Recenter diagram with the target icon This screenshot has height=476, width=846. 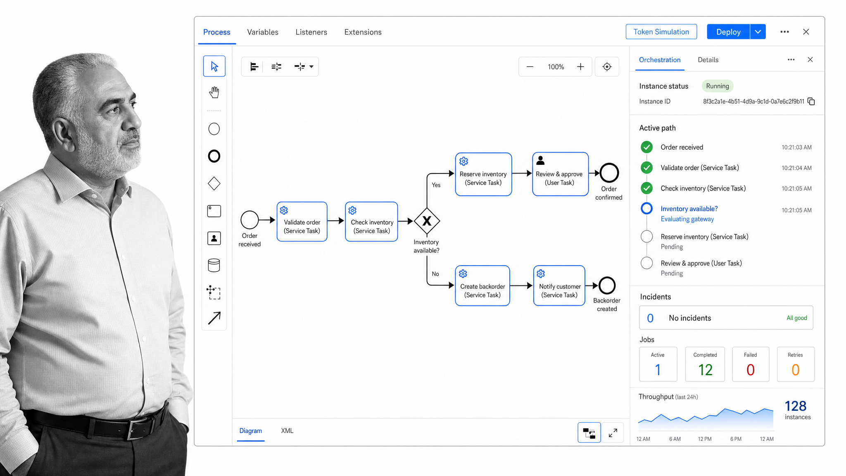pyautogui.click(x=607, y=67)
